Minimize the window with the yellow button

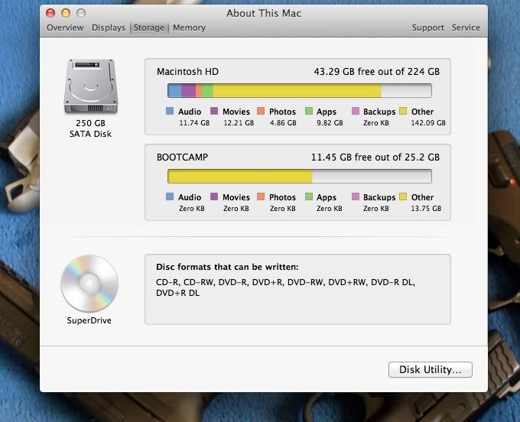(66, 13)
